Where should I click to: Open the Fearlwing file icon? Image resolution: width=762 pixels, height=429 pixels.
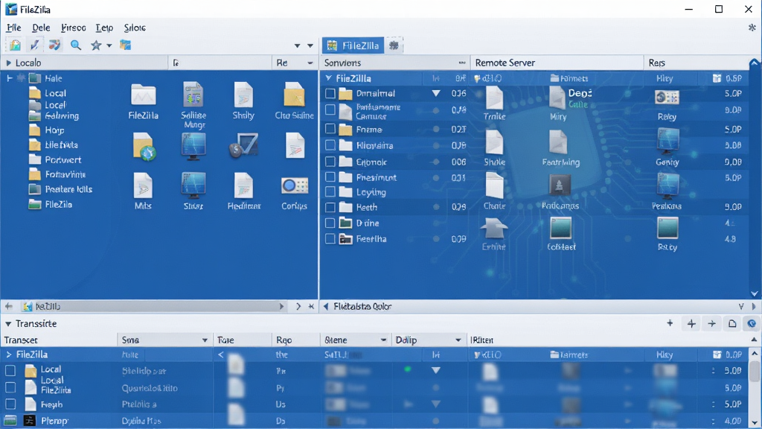tap(560, 148)
